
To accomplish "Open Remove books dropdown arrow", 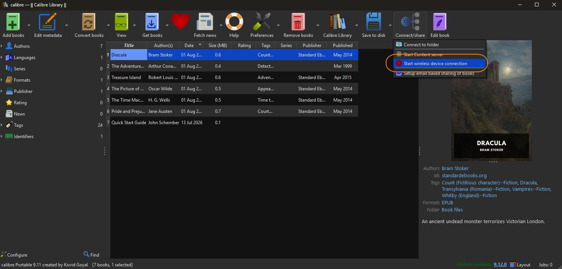I will click(318, 25).
